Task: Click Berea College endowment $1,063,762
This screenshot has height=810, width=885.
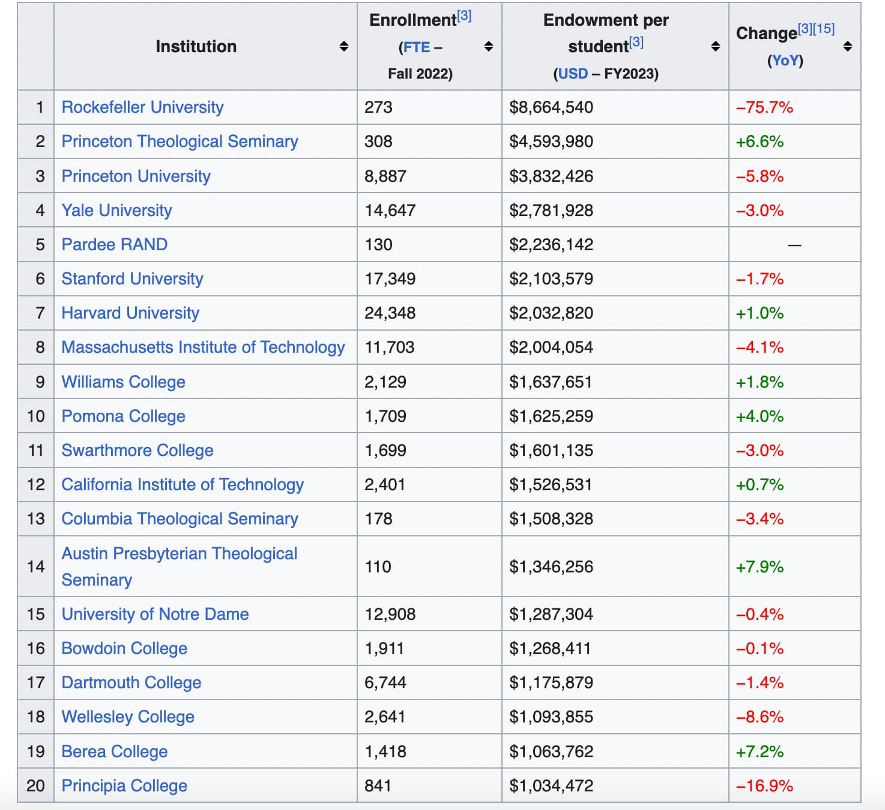Action: [x=551, y=752]
